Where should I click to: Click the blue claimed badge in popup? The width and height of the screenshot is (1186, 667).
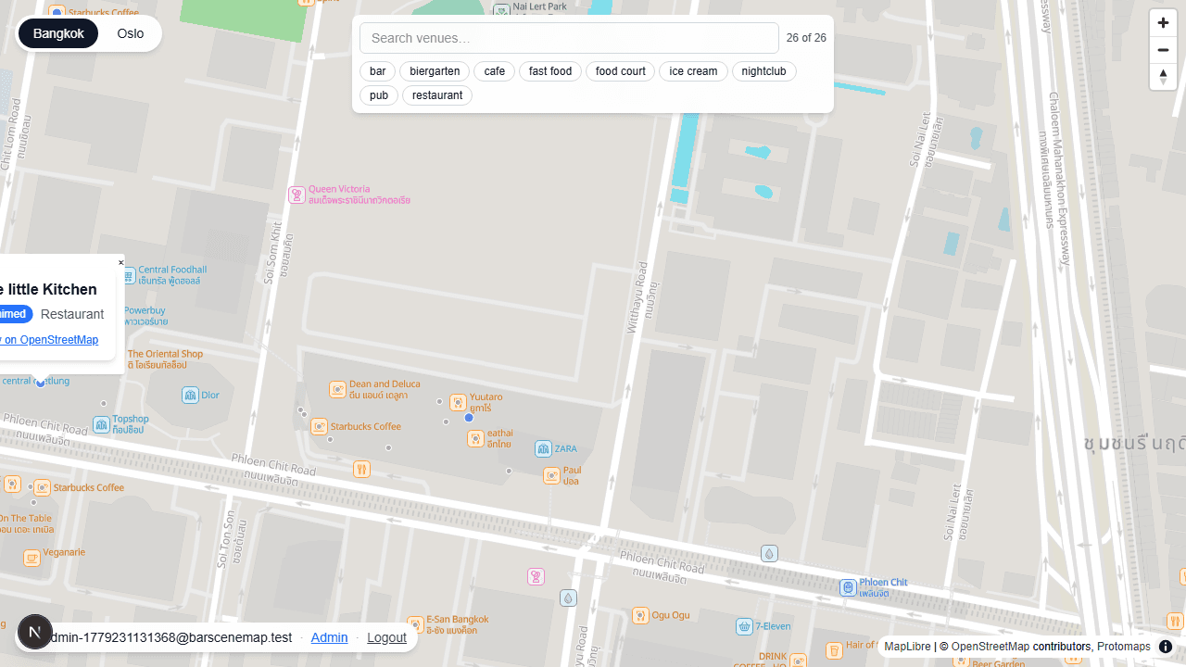(x=16, y=314)
